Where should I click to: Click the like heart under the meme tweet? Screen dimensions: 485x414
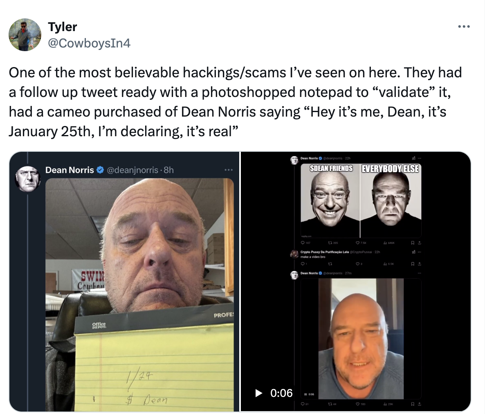357,243
